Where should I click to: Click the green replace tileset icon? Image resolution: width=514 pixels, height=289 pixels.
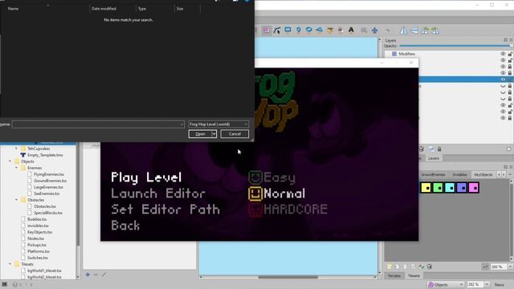(x=421, y=267)
